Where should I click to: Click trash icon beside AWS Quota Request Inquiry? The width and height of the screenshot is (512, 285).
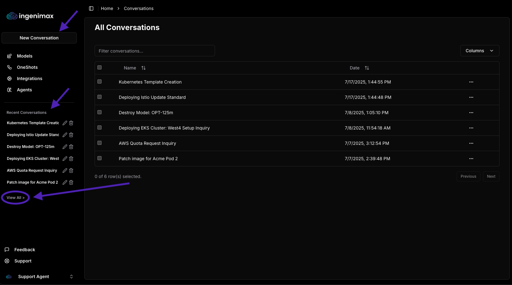click(71, 170)
